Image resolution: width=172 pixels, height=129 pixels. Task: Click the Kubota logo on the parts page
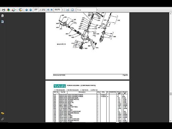(60, 86)
